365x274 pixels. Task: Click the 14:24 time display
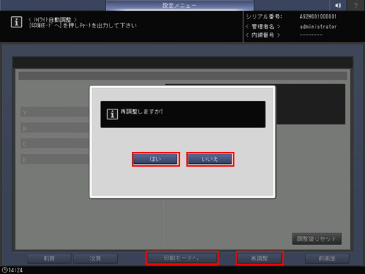(16, 270)
